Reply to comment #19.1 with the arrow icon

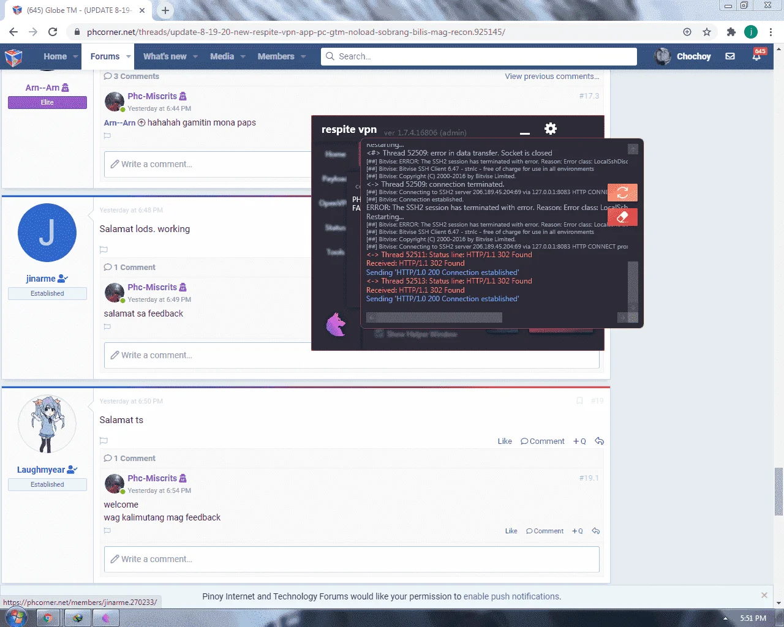pos(596,531)
